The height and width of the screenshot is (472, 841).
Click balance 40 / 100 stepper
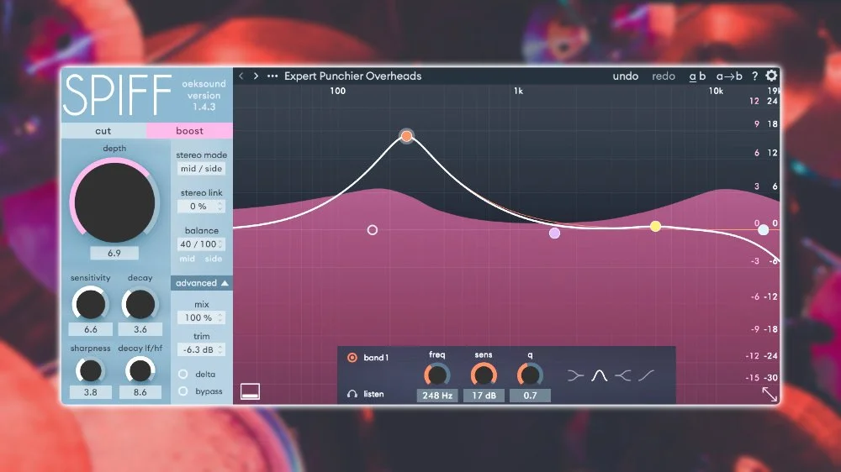pos(201,244)
